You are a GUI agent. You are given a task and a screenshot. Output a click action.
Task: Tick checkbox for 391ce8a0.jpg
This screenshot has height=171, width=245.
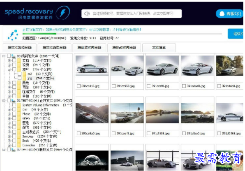pos(79,133)
